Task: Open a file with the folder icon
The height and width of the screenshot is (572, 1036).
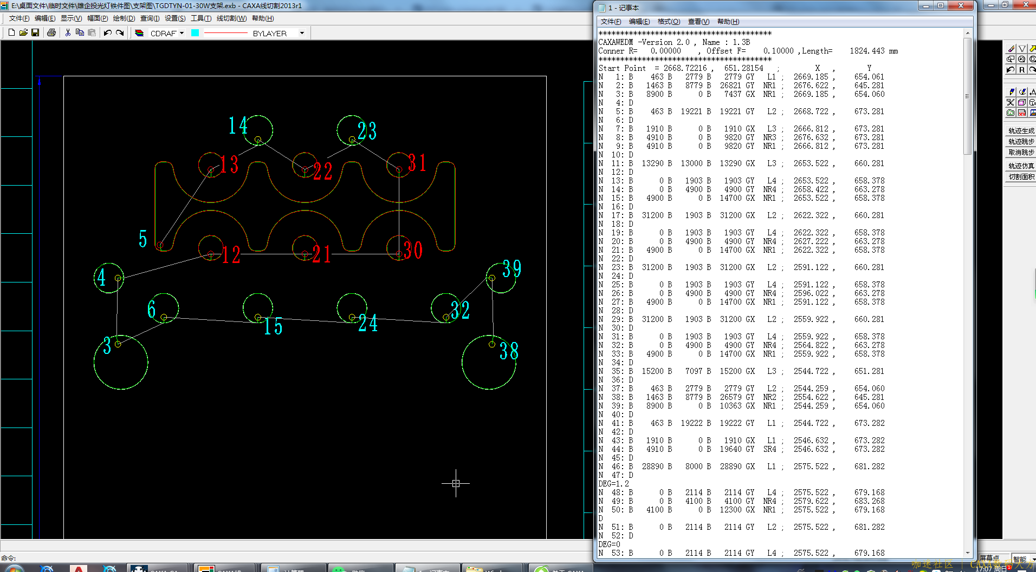Action: click(23, 33)
